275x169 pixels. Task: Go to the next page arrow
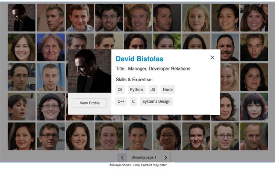pyautogui.click(x=166, y=157)
